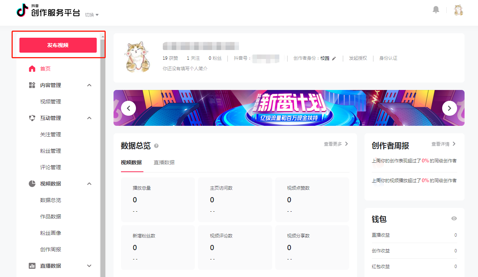This screenshot has height=277, width=478.
Task: Switch to the 直播数据 tab
Action: click(164, 162)
